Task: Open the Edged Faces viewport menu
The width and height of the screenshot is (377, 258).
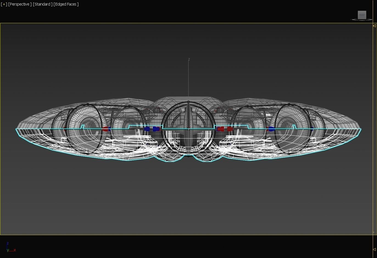Action: (66, 4)
